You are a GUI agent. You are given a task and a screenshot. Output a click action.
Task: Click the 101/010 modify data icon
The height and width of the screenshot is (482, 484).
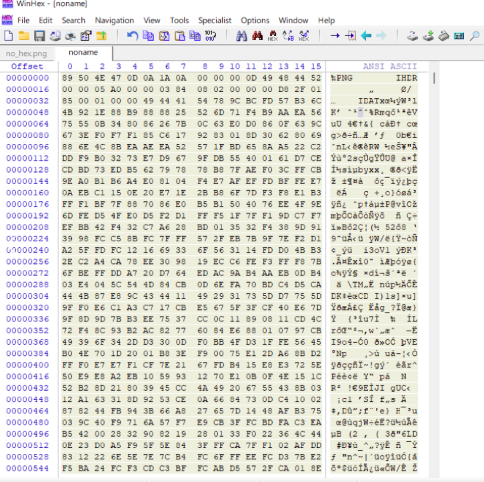click(210, 35)
